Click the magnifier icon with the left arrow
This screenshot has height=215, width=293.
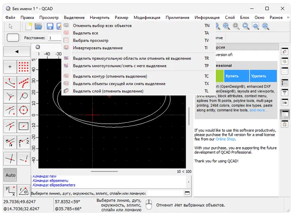(x=246, y=26)
